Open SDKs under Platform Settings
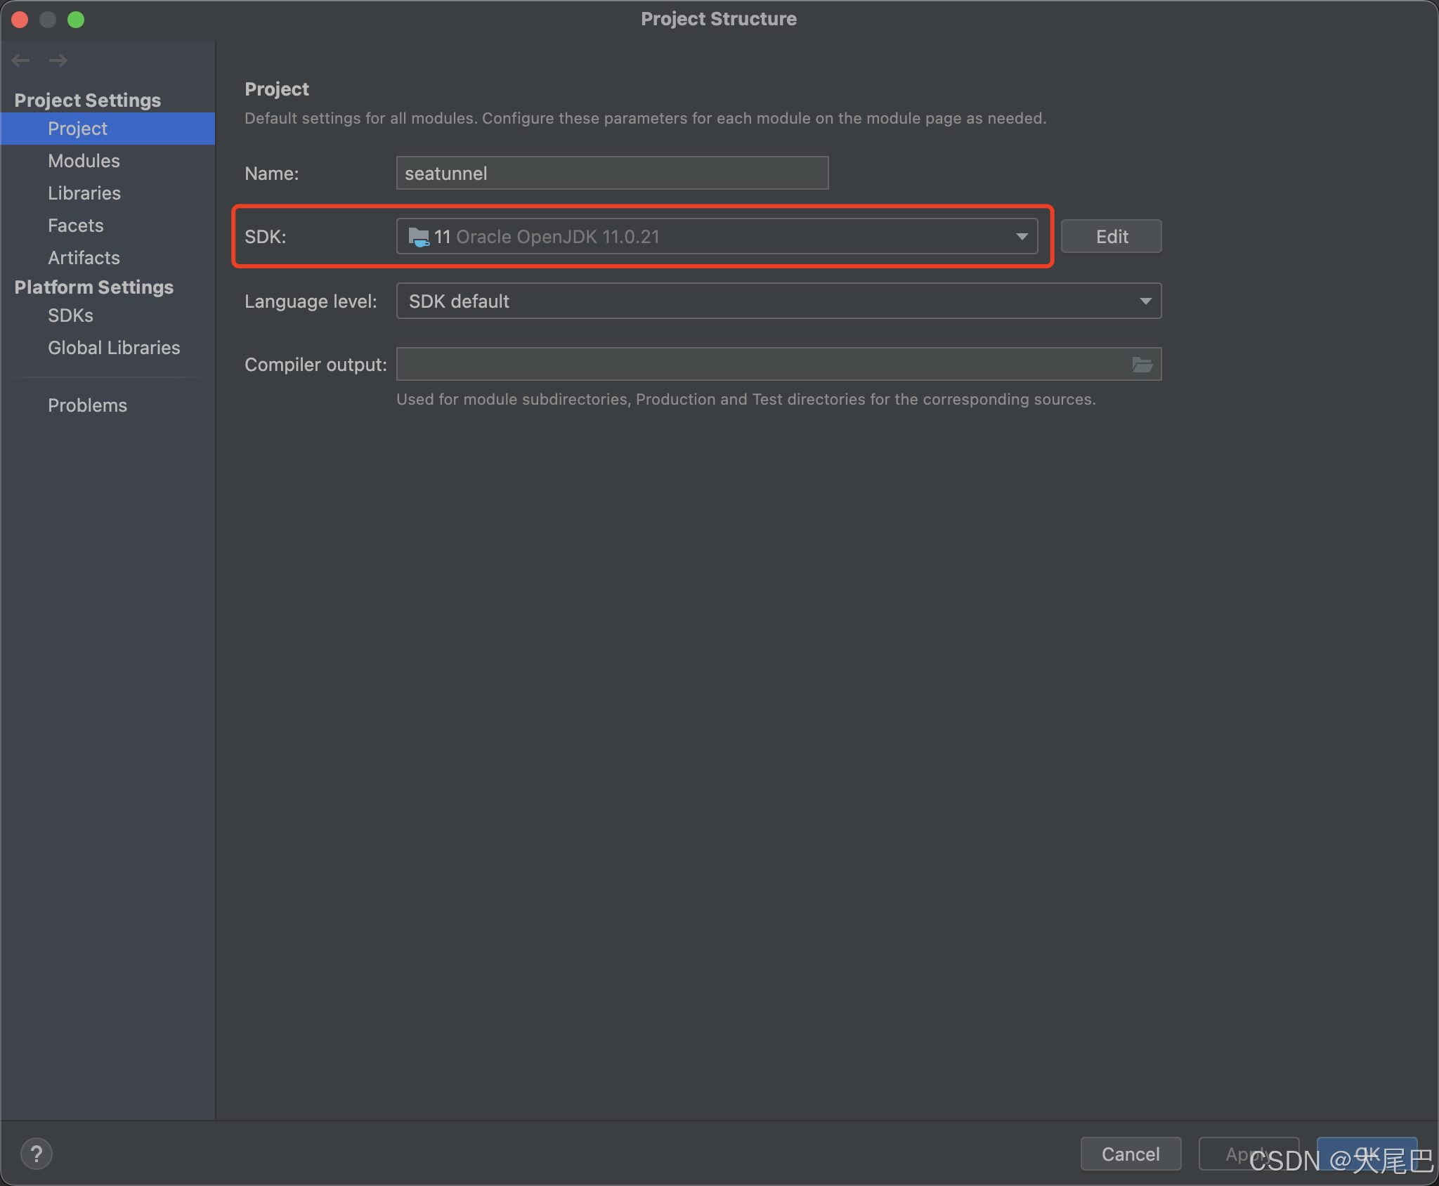The height and width of the screenshot is (1186, 1439). pos(70,315)
